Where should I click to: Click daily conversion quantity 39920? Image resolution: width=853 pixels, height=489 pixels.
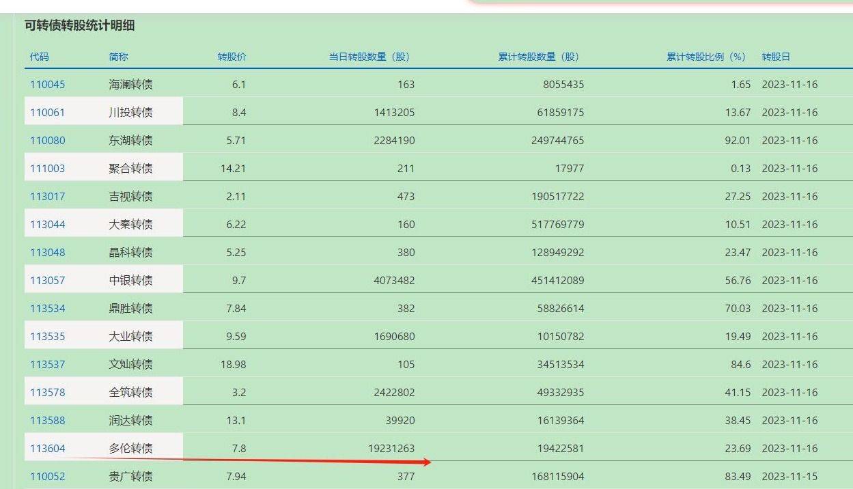[x=400, y=421]
